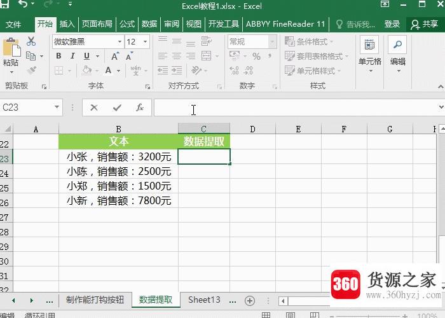Open the 单元格 cells group button
Image resolution: width=445 pixels, height=318 pixels.
pos(369,54)
